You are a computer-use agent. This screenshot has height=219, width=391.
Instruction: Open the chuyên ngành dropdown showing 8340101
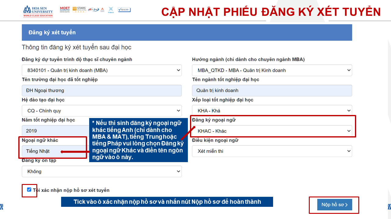[x=102, y=70]
